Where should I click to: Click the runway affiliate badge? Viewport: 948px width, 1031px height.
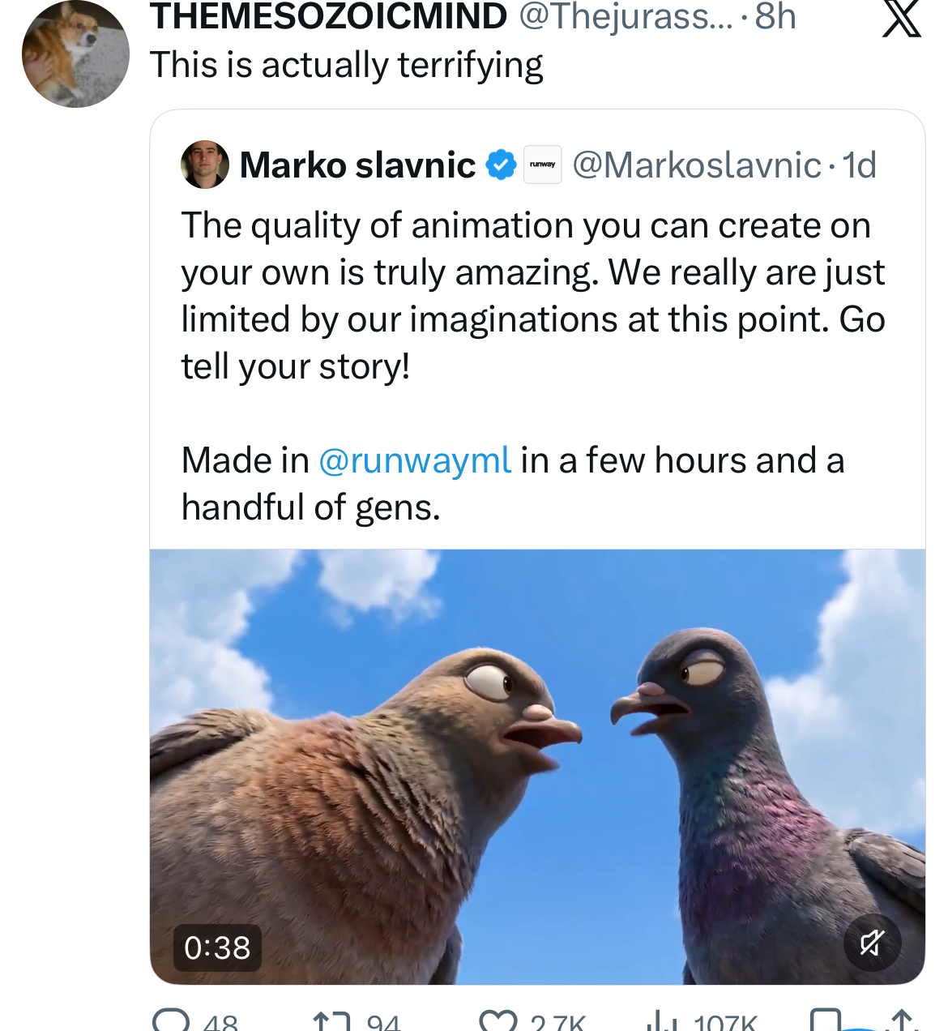pos(543,165)
